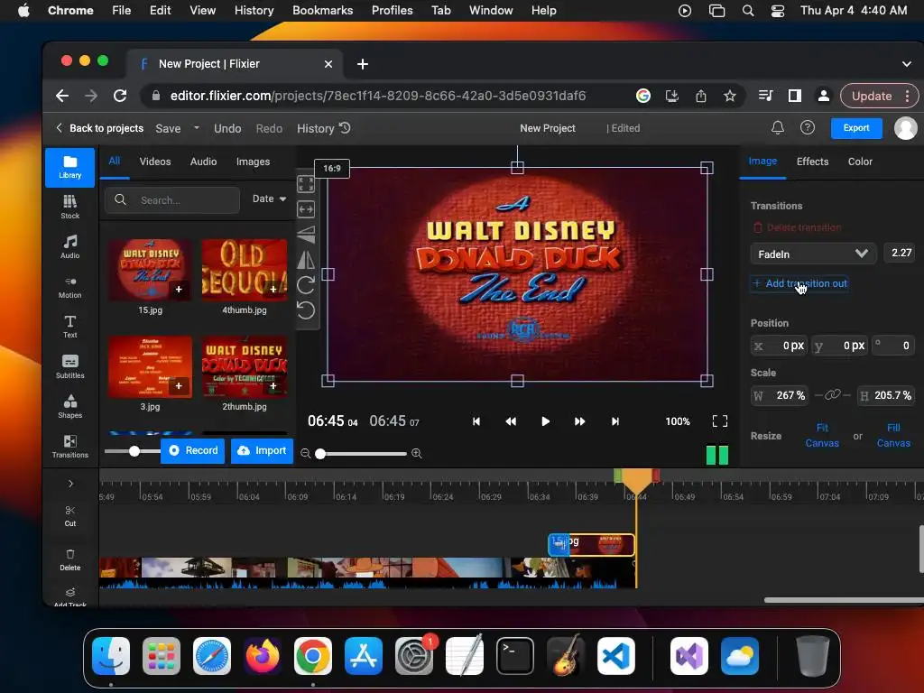Image resolution: width=924 pixels, height=693 pixels.
Task: Zoom in the timeline magnifier
Action: coord(417,453)
